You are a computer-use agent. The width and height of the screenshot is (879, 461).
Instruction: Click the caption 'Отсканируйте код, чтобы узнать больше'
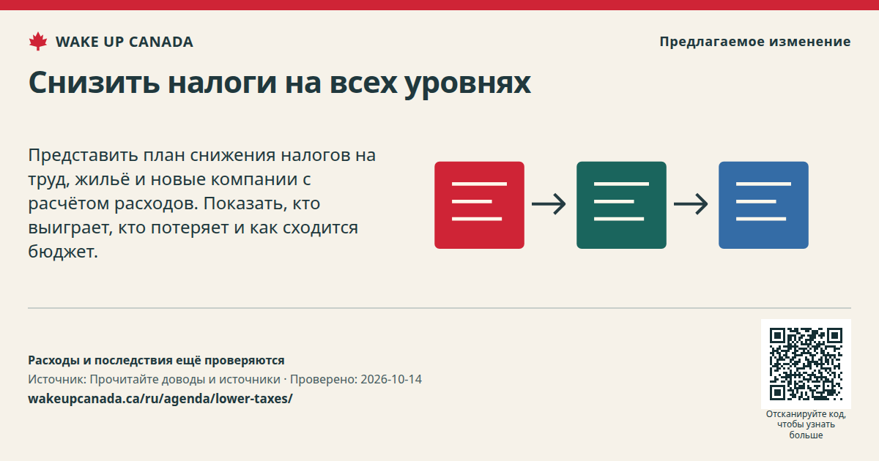point(806,424)
